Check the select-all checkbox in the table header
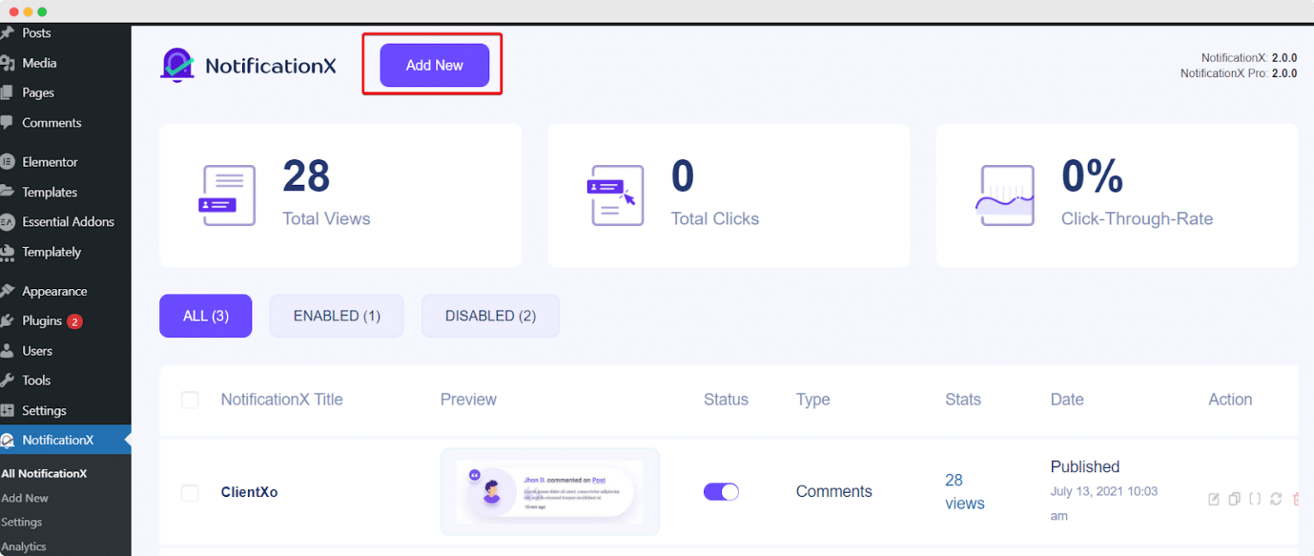 click(x=190, y=399)
